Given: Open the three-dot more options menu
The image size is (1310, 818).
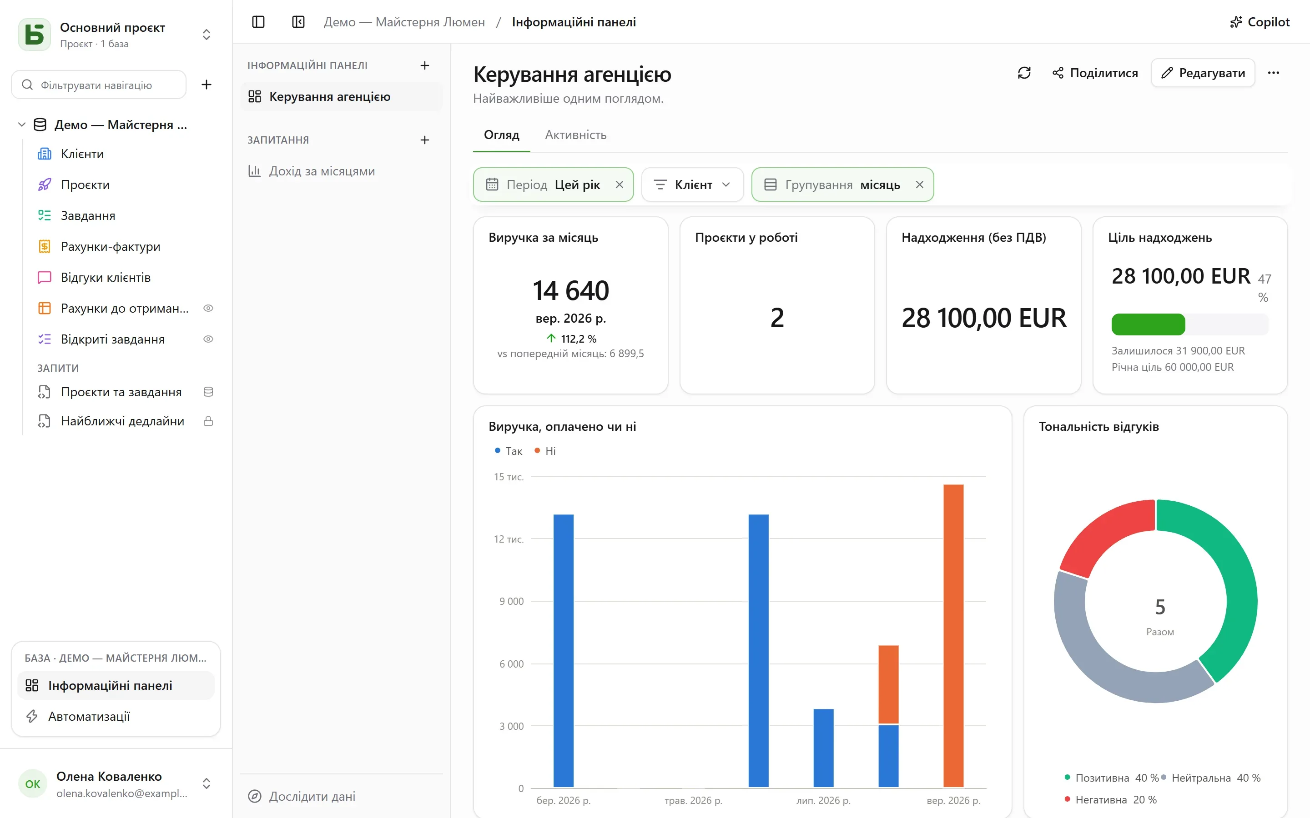Looking at the screenshot, I should [x=1273, y=73].
